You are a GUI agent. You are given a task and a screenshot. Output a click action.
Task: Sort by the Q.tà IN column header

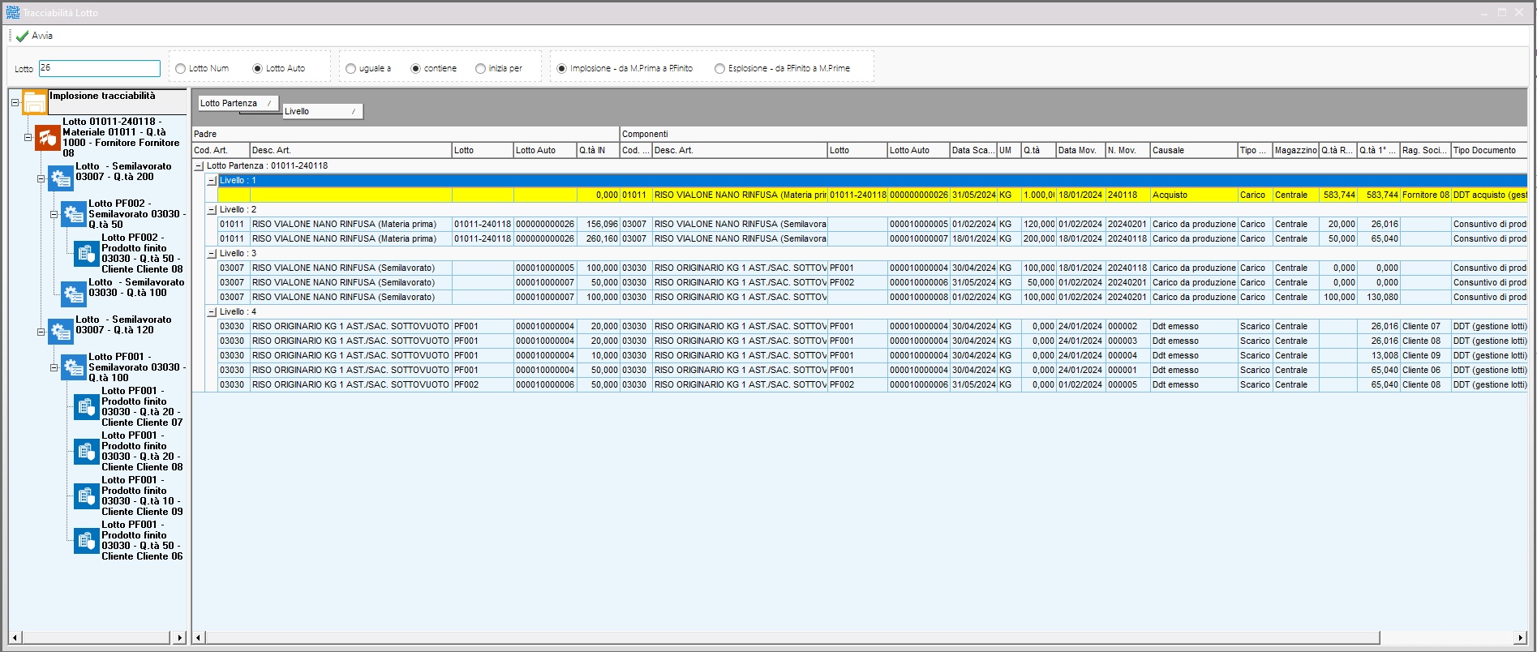point(598,150)
